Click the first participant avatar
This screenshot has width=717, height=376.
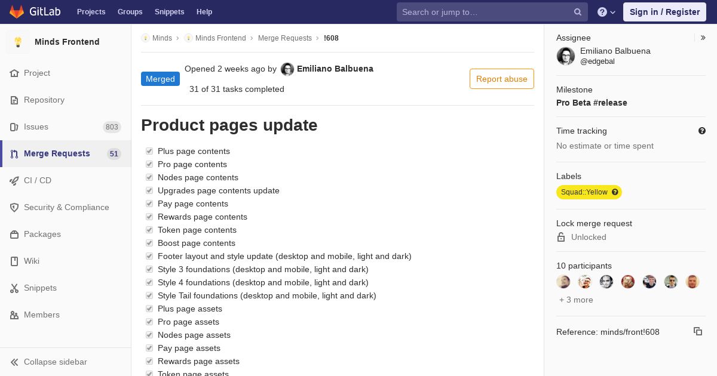pos(563,282)
